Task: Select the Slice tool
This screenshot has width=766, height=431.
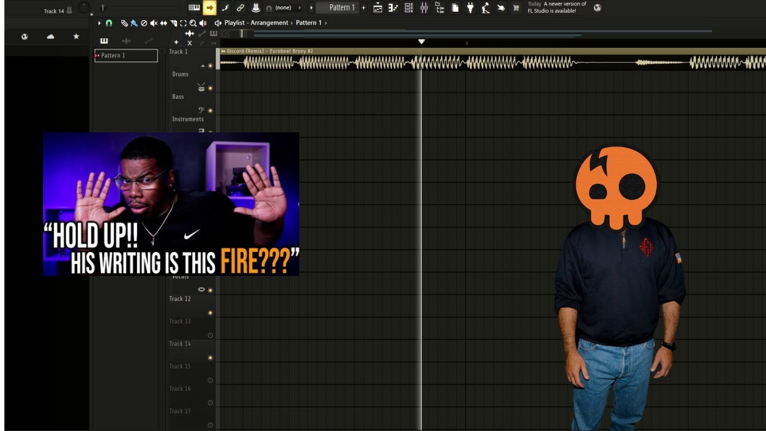Action: point(173,23)
